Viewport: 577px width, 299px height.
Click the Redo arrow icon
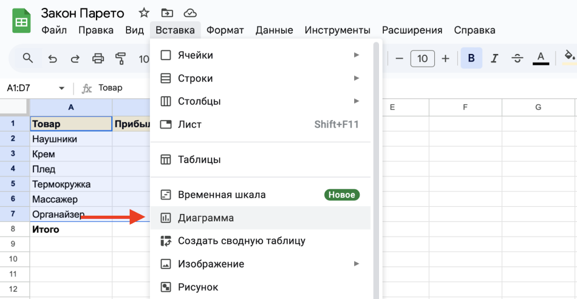pyautogui.click(x=75, y=59)
